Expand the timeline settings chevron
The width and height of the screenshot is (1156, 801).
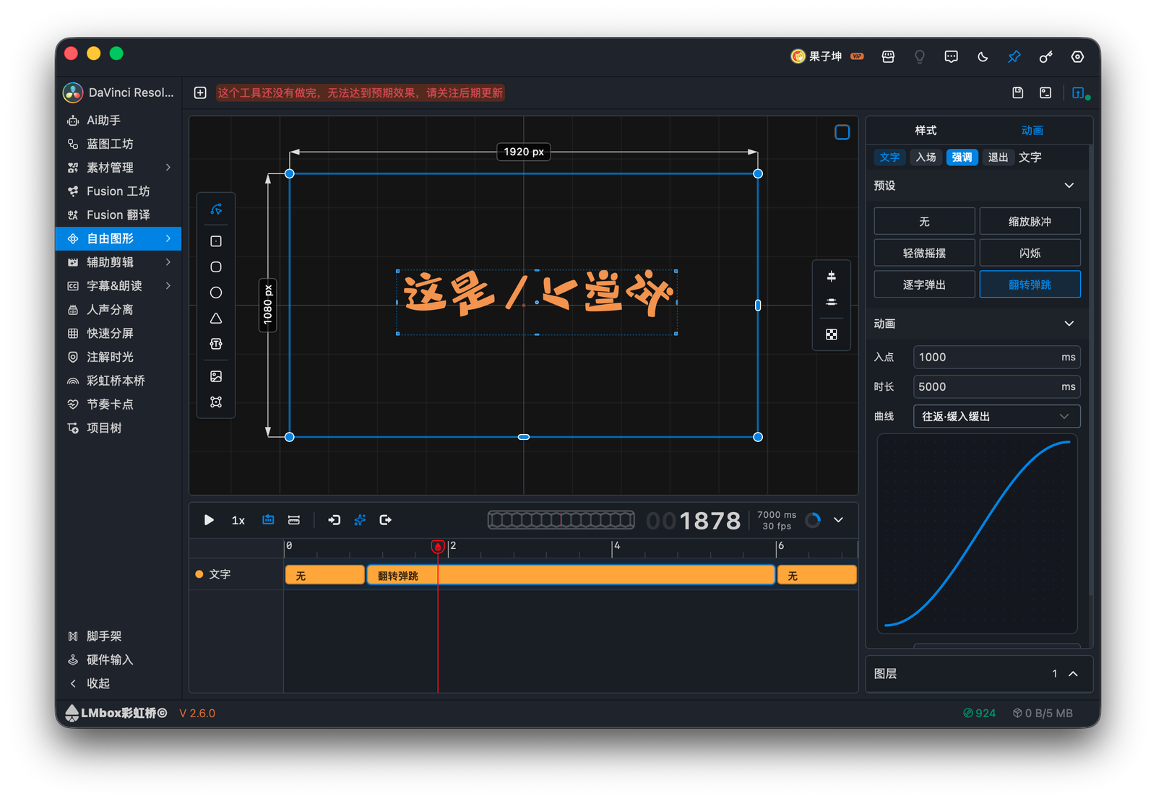click(x=839, y=520)
